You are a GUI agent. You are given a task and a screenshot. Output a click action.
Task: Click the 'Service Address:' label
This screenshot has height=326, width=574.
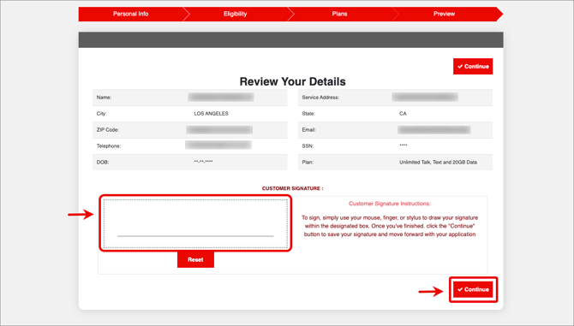[x=320, y=98]
